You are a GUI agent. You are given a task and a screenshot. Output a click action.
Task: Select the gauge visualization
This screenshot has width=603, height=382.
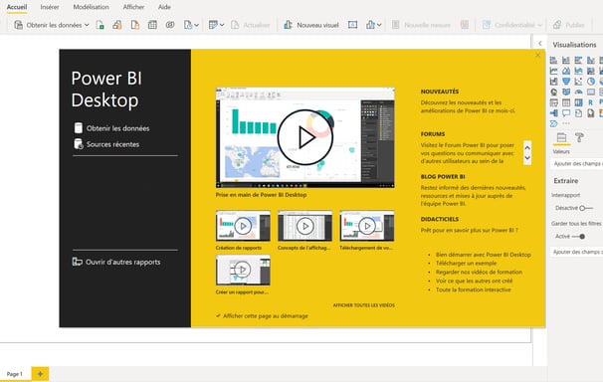(578, 92)
